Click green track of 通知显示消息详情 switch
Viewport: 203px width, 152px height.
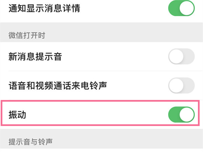click(x=174, y=9)
